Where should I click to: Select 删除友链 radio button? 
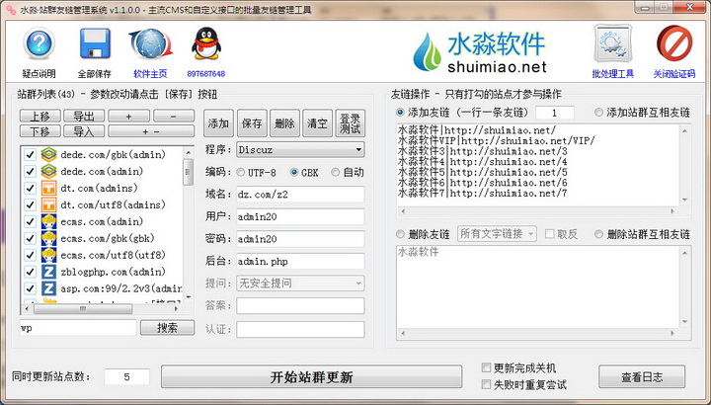400,234
